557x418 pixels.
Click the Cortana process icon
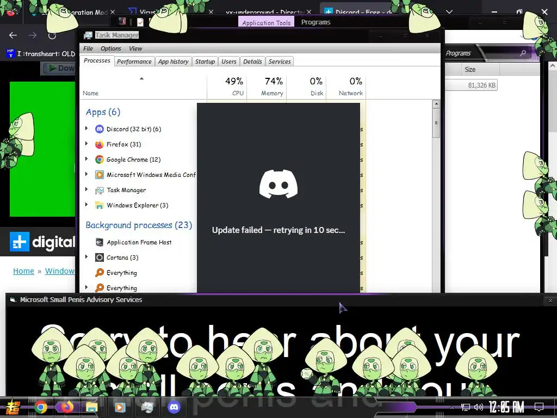(x=100, y=257)
